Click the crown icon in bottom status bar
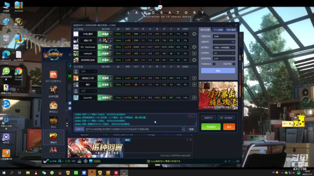 [79, 161]
